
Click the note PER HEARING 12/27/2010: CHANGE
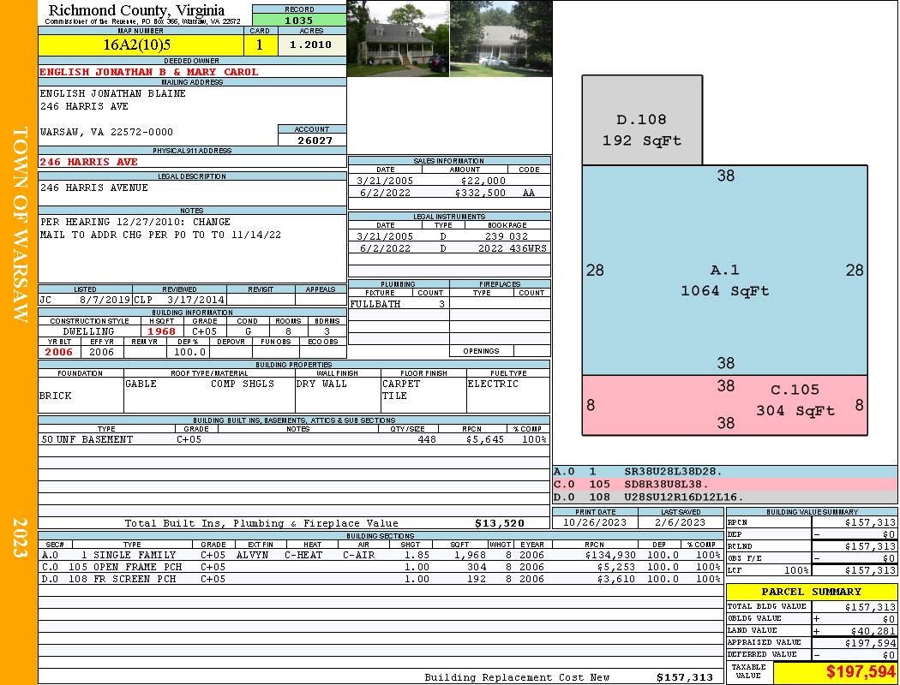tap(135, 222)
